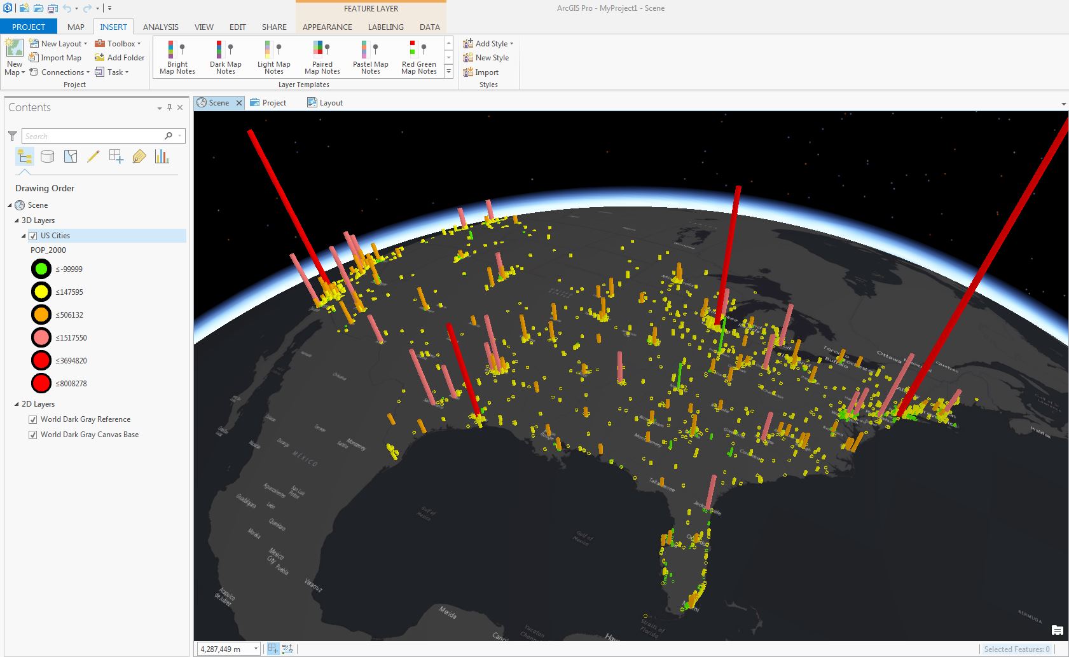Screen dimensions: 1069x657
Task: Click the pink ≤1517550 legend symbol
Action: (x=41, y=337)
